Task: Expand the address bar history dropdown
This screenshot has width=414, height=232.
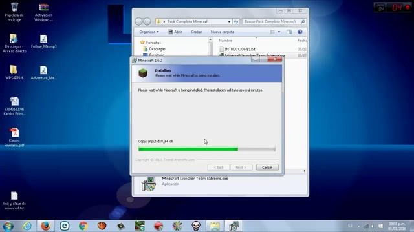Action: click(229, 21)
